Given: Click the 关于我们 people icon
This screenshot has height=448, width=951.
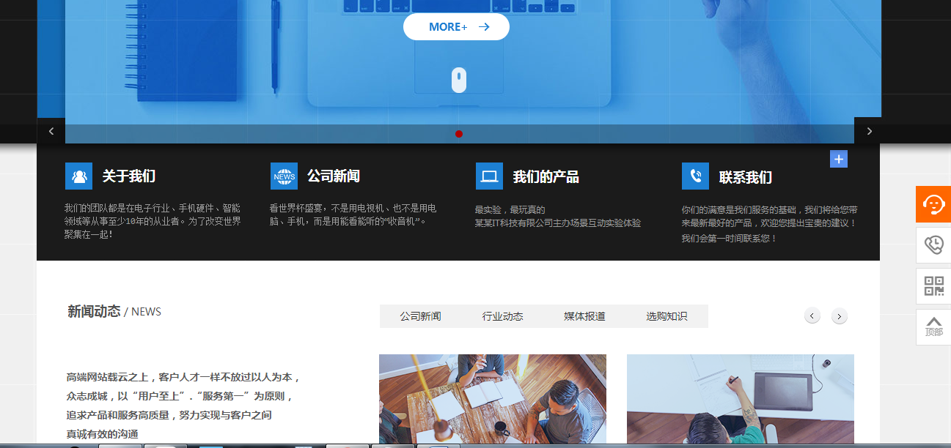Looking at the screenshot, I should click(x=78, y=176).
